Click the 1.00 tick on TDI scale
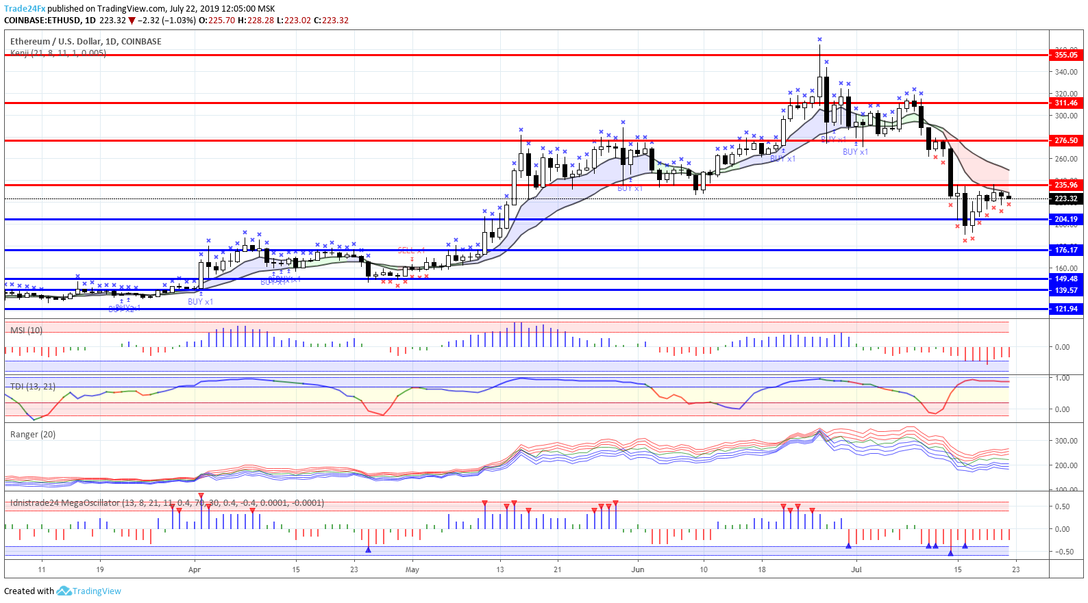 [1062, 378]
